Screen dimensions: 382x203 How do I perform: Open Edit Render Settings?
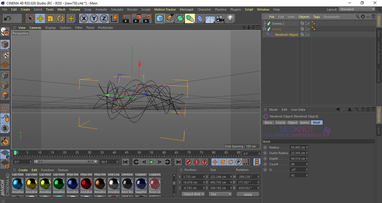coord(147,18)
